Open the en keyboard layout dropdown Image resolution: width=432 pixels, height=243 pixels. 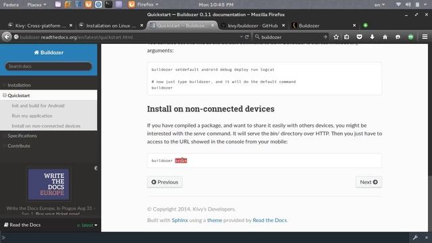(379, 5)
